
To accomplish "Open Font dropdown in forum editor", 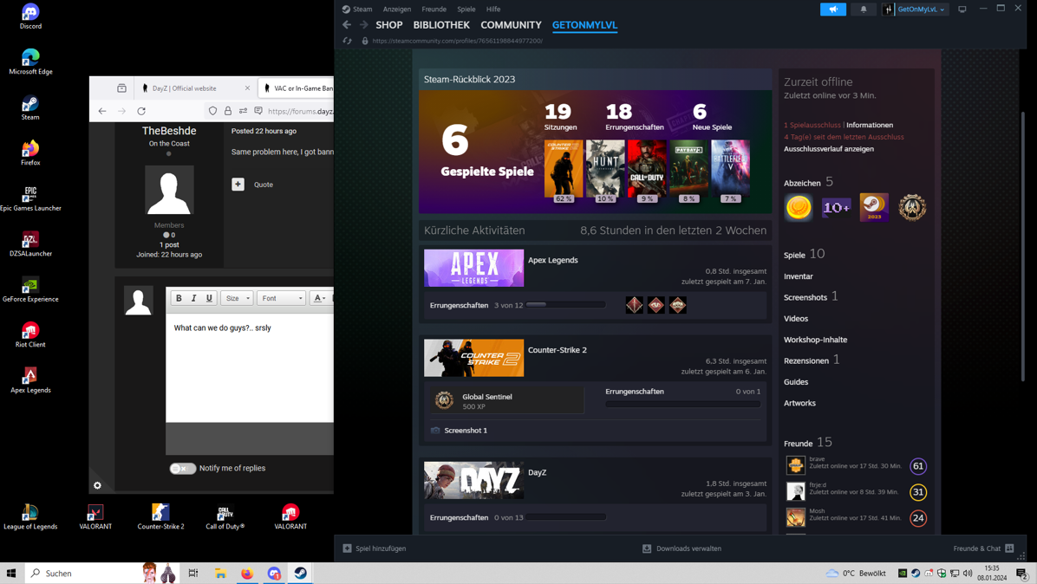I will [281, 299].
